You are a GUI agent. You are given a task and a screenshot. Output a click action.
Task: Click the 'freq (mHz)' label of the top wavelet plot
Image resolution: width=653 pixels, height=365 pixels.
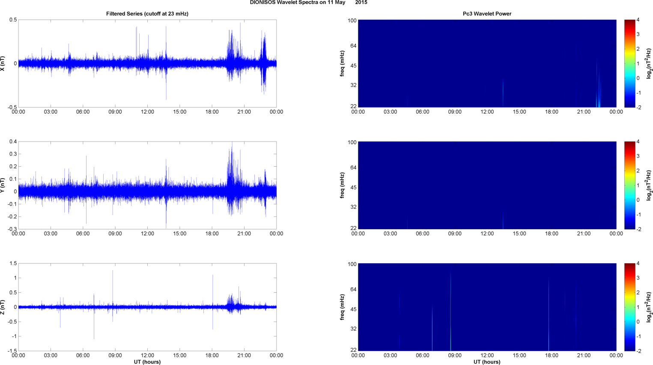click(343, 63)
